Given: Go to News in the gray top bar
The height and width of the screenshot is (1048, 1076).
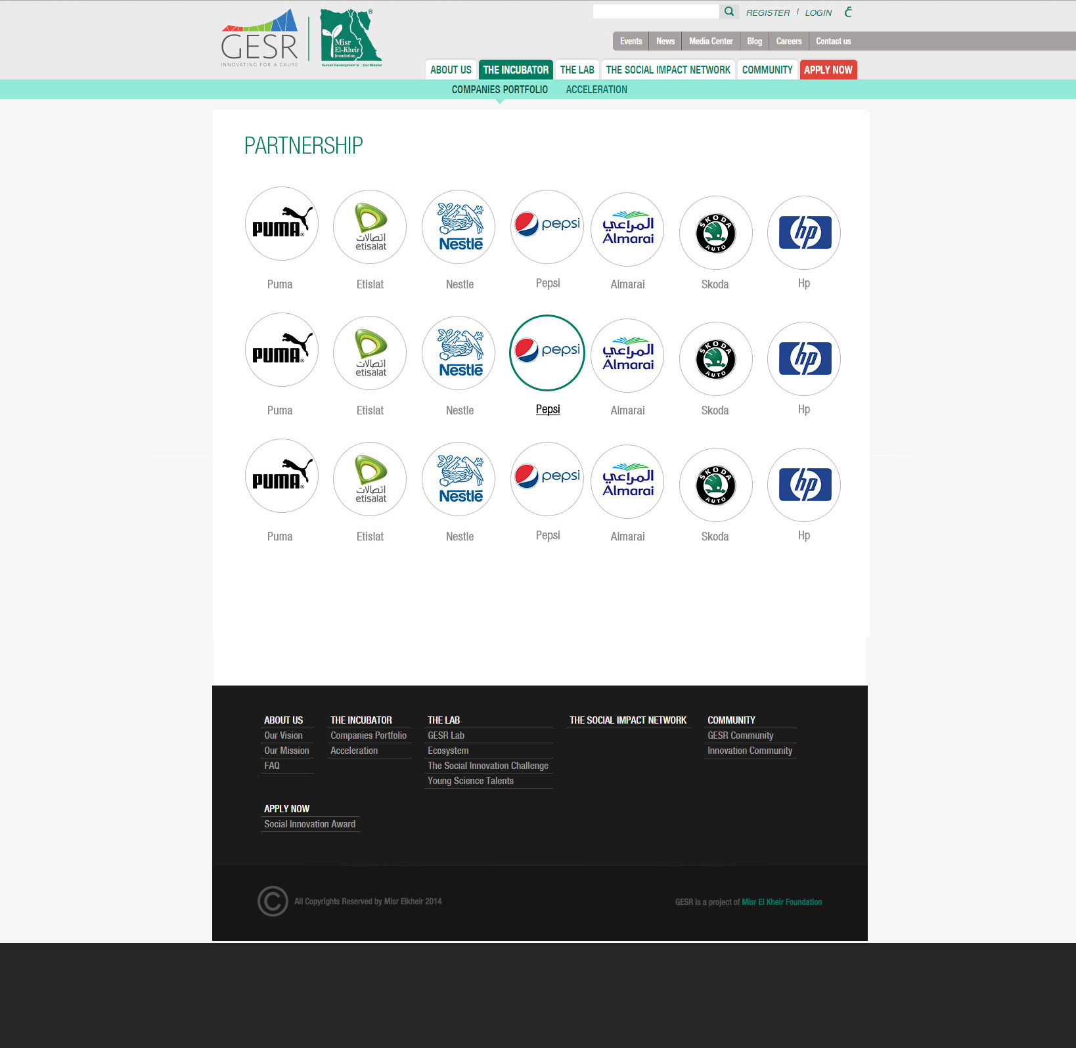Looking at the screenshot, I should pos(665,41).
